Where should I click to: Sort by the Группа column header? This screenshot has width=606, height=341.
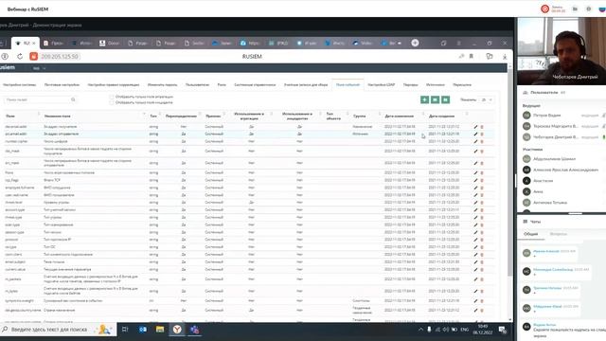pos(360,116)
